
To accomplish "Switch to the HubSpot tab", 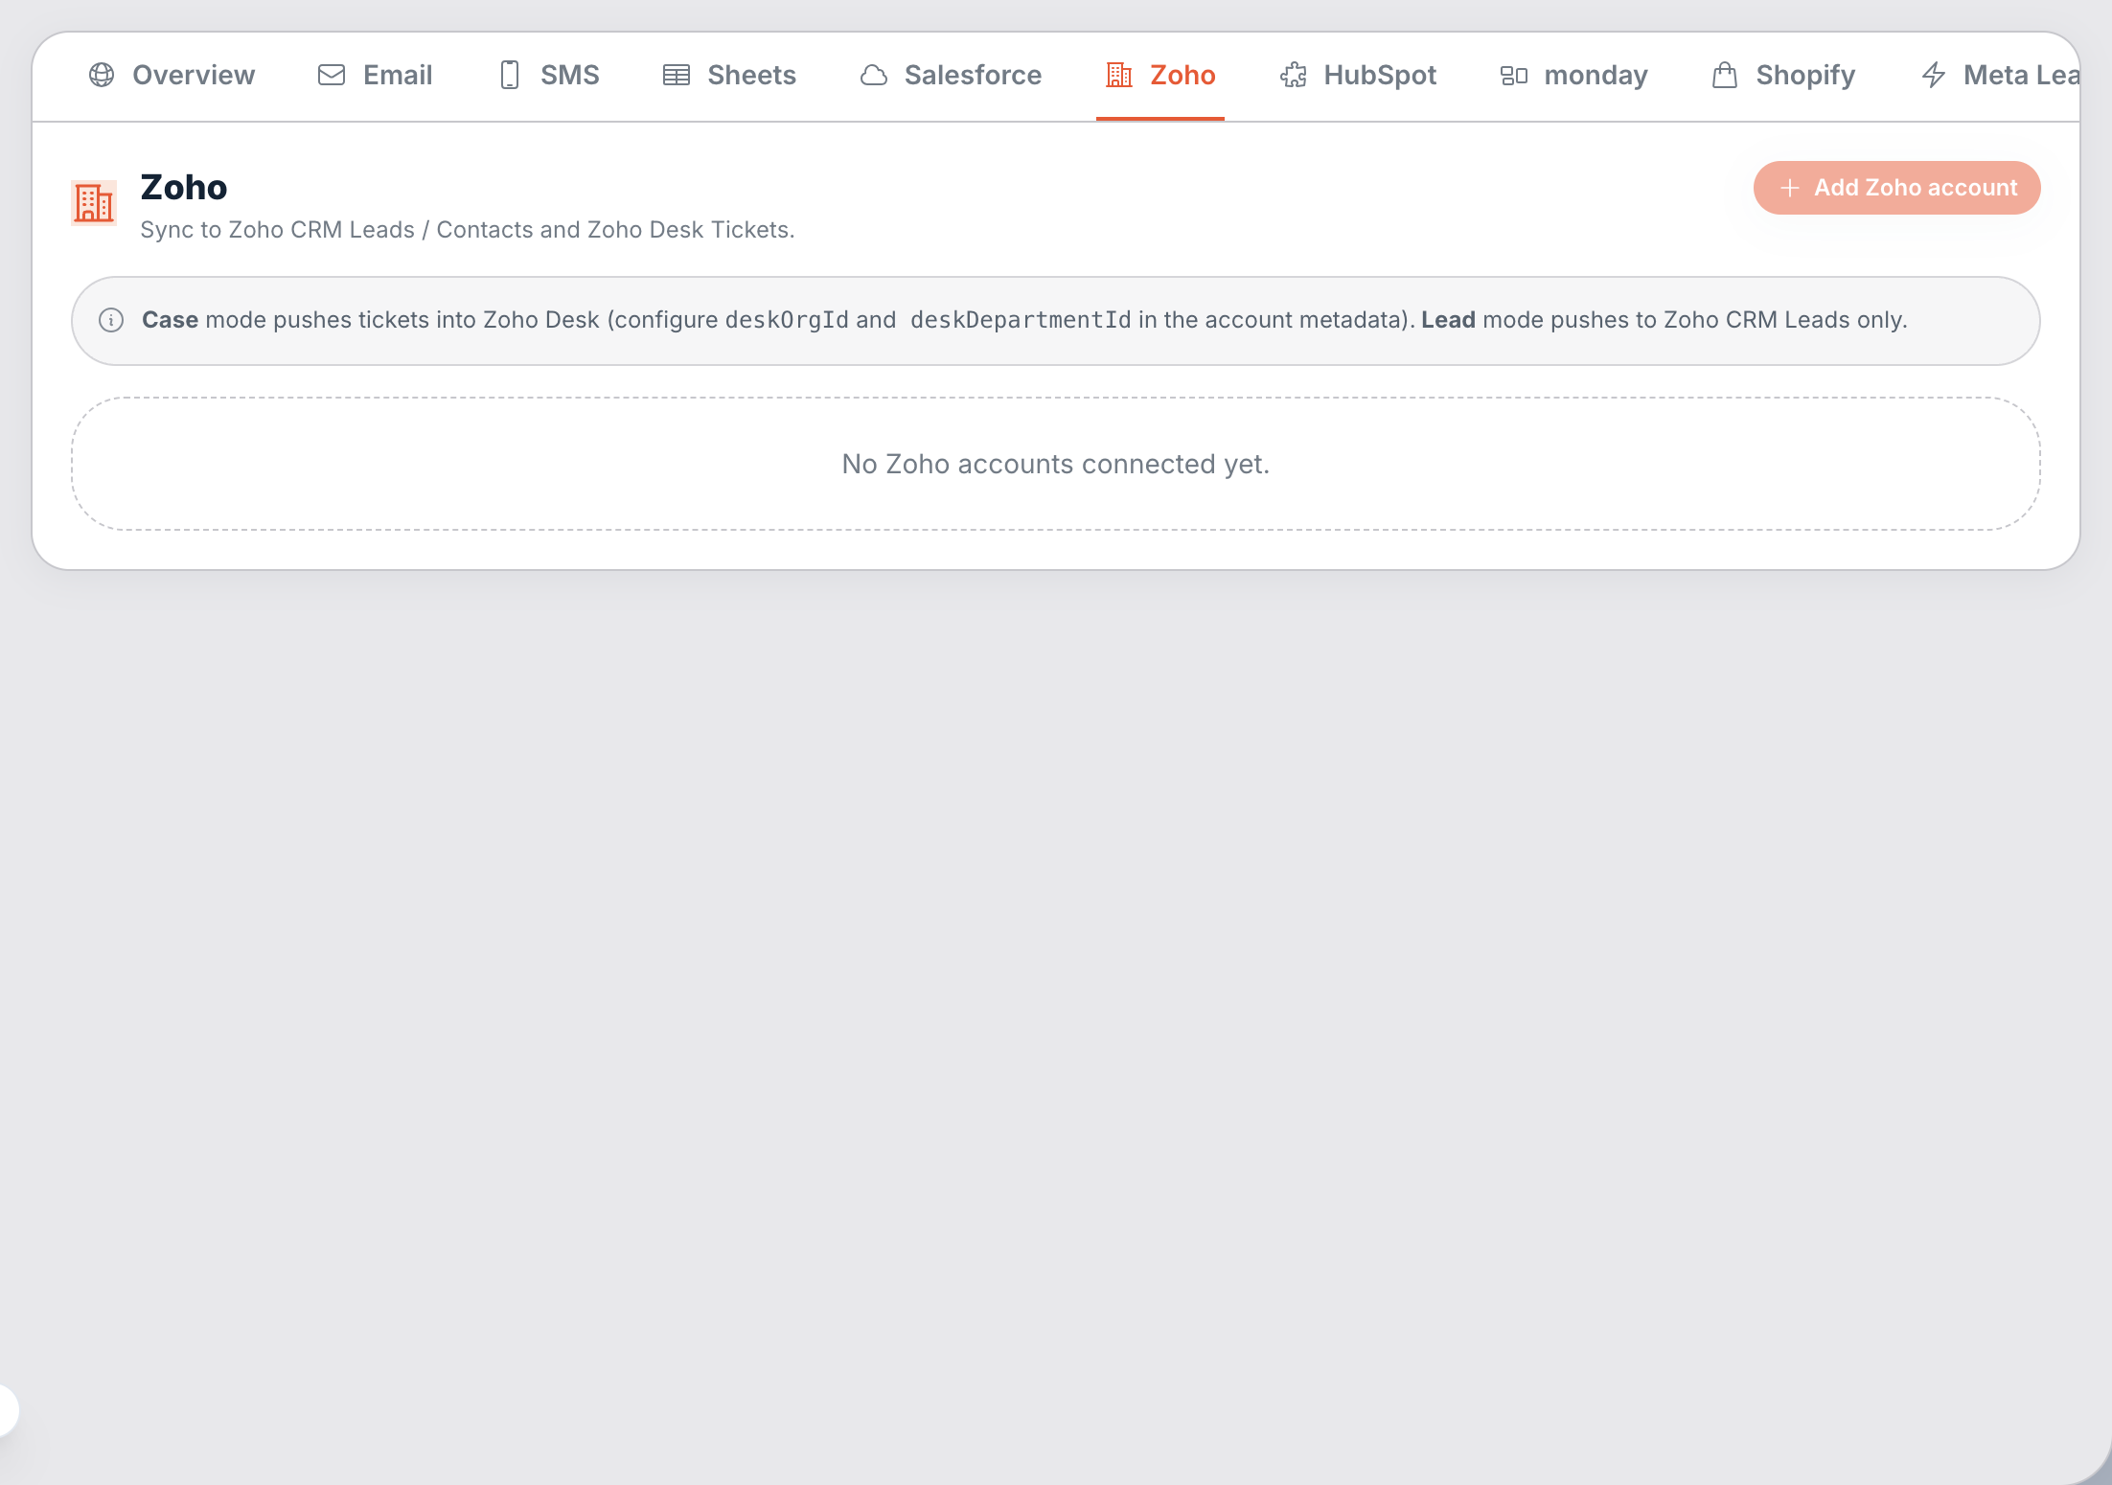I will click(1358, 75).
